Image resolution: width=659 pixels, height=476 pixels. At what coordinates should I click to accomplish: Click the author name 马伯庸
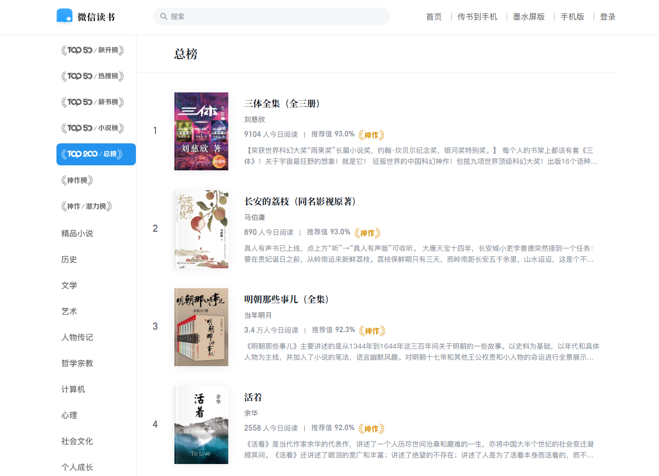254,217
